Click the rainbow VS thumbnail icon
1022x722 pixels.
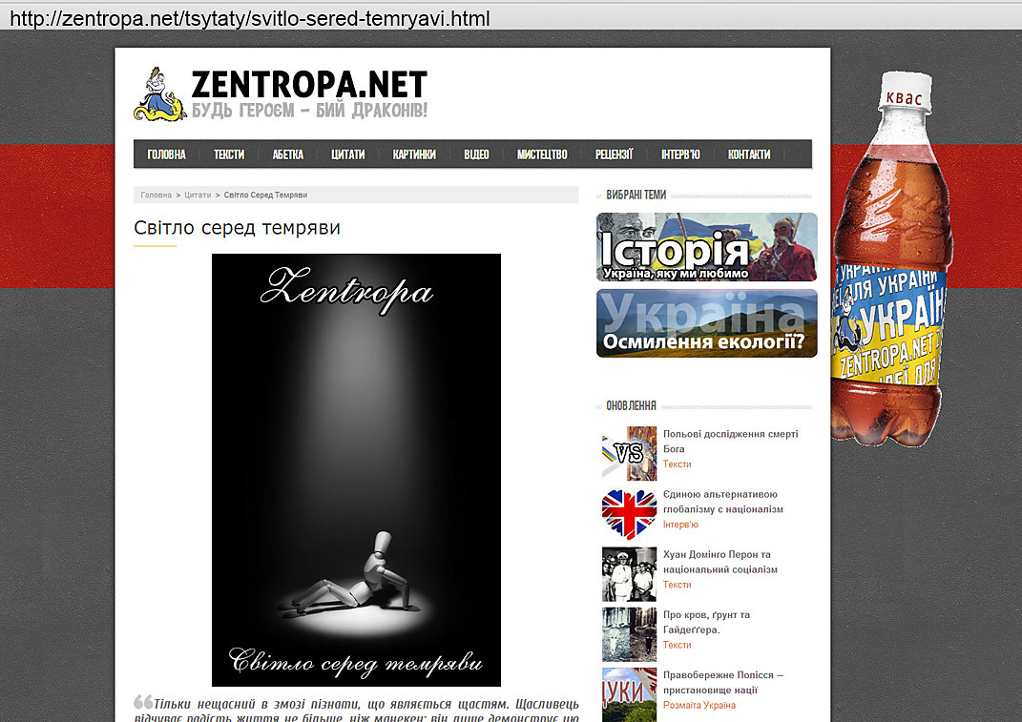(x=628, y=453)
